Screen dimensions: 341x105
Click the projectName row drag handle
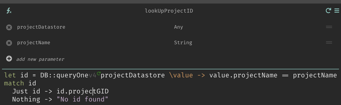point(329,42)
